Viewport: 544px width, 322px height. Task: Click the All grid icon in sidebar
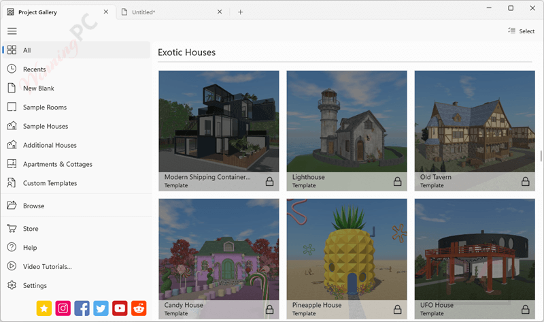coord(12,50)
